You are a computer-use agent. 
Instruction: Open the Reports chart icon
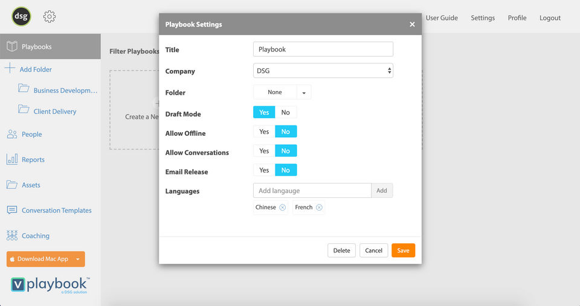(x=12, y=159)
